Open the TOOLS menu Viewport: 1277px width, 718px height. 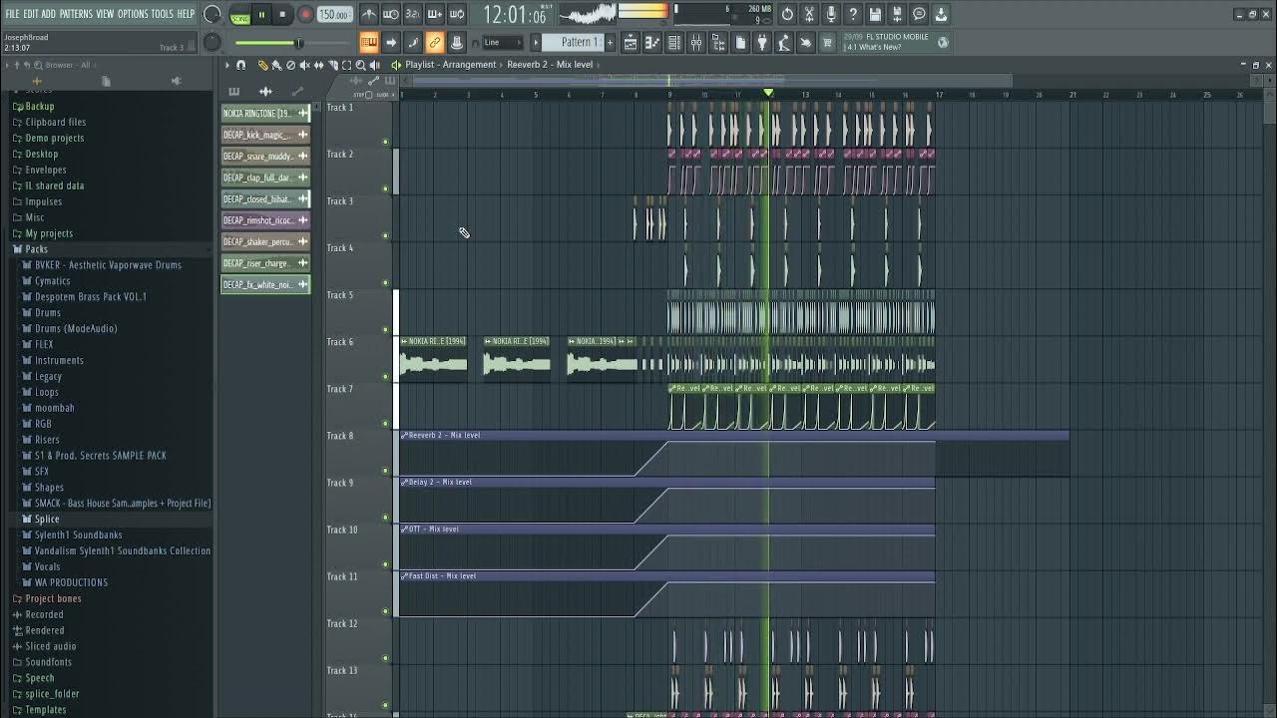click(163, 14)
